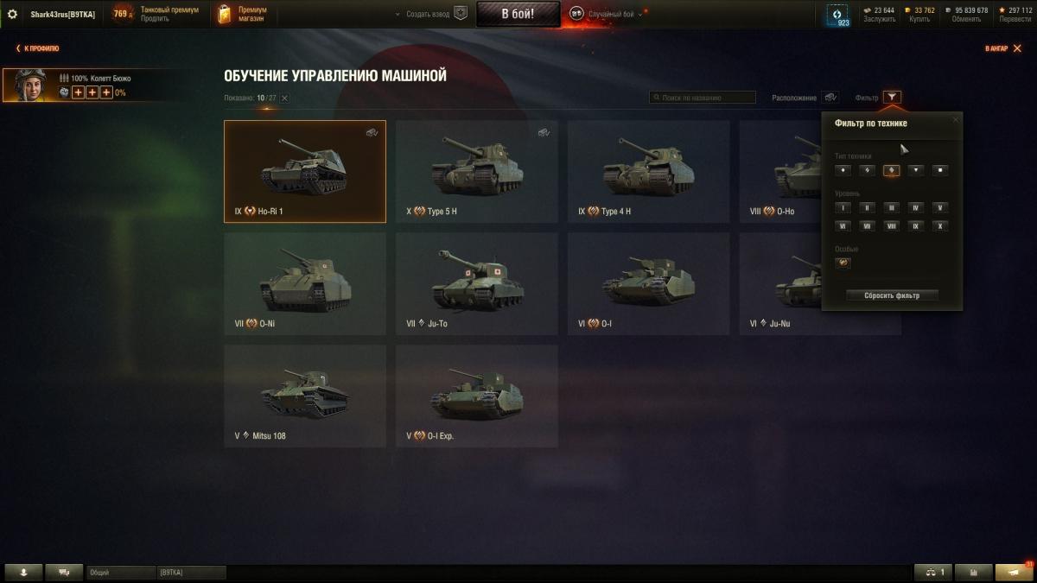This screenshot has width=1037, height=583.
Task: Click the Premium shop gold box icon
Action: click(x=224, y=14)
